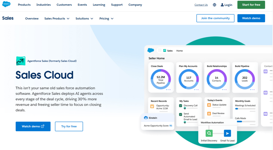This screenshot has width=273, height=150.
Task: Click the 'Workflow Automation' card title
Action: point(212,123)
